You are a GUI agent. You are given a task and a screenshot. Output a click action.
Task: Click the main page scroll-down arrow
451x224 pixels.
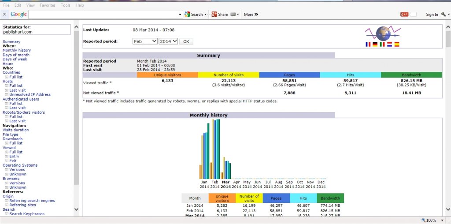(x=448, y=209)
